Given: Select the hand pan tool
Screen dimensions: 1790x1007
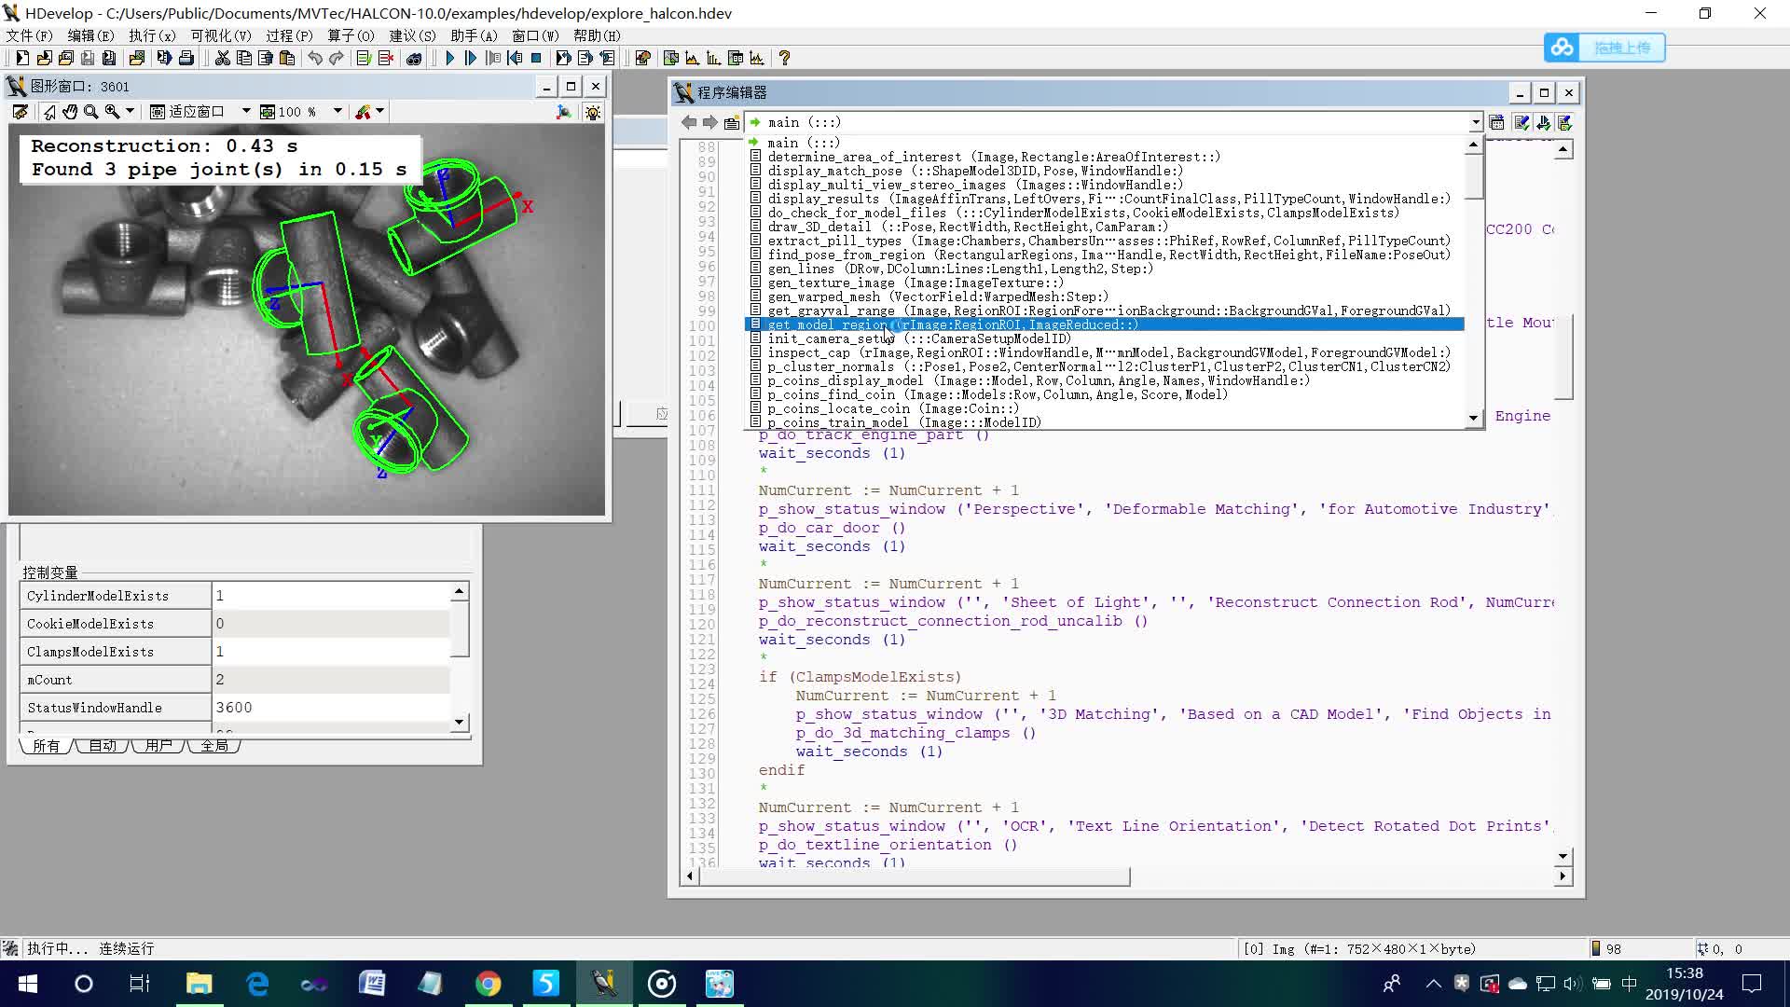Looking at the screenshot, I should [x=70, y=112].
